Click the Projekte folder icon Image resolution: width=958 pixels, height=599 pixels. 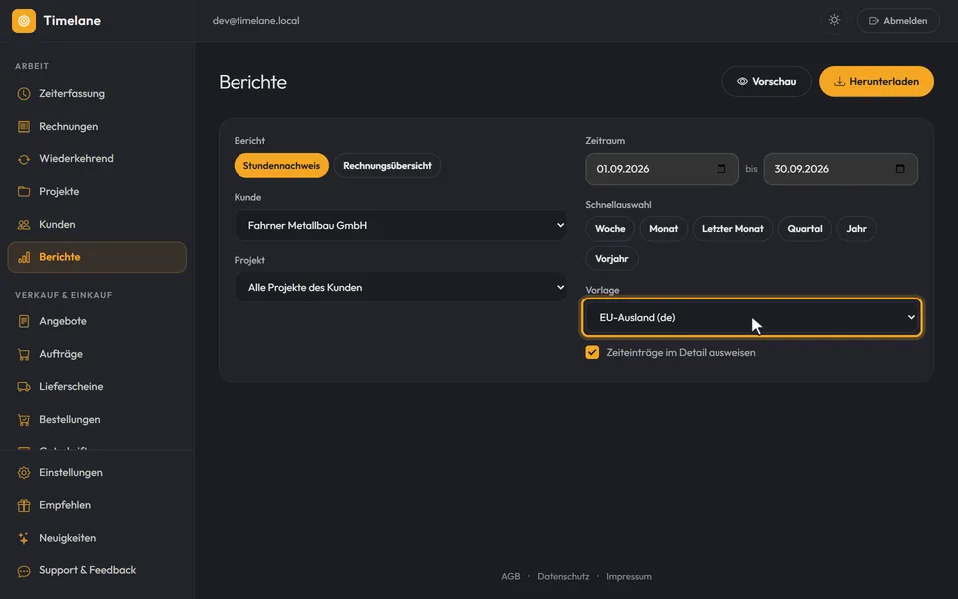tap(24, 192)
